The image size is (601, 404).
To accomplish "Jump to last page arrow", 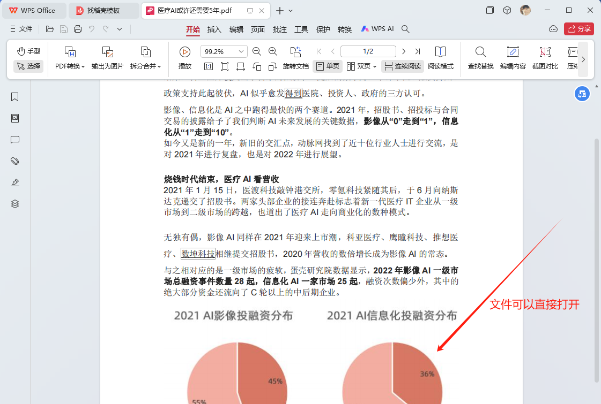I will tap(418, 51).
